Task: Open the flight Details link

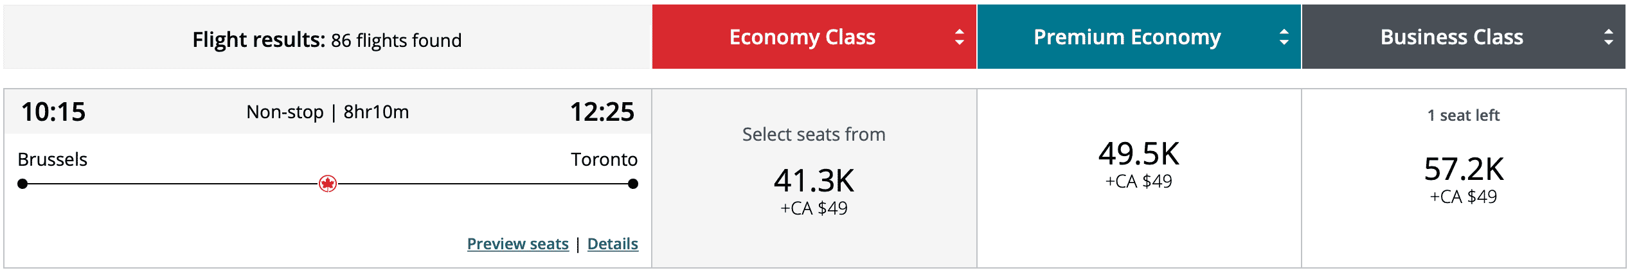Action: click(x=613, y=244)
